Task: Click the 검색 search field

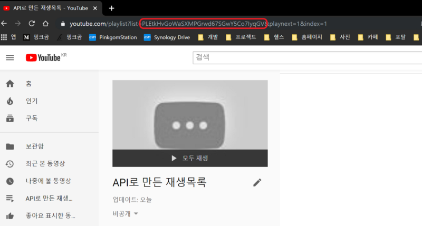Action: click(307, 57)
